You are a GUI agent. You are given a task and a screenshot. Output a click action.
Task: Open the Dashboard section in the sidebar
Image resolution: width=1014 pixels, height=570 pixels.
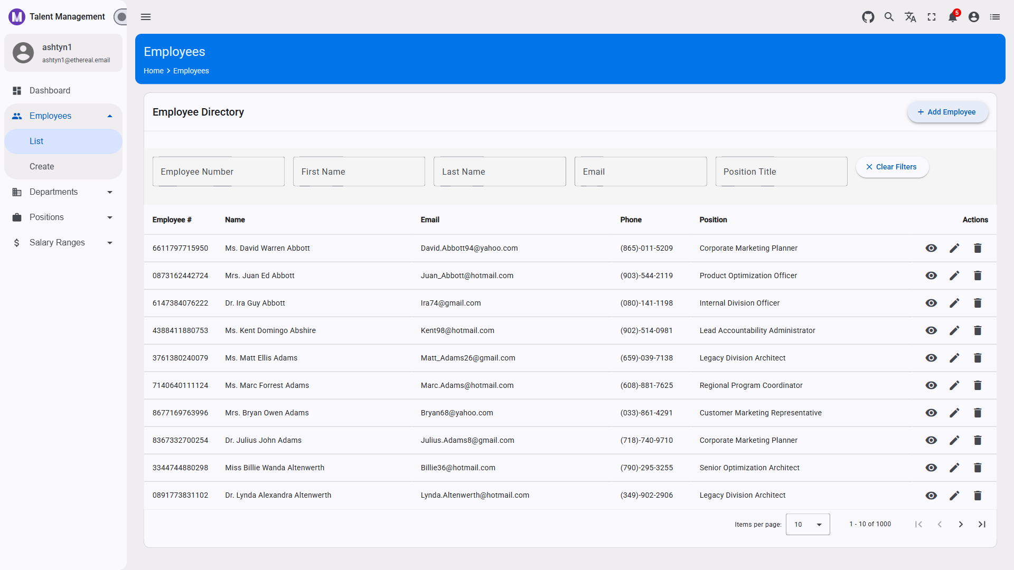coord(50,90)
